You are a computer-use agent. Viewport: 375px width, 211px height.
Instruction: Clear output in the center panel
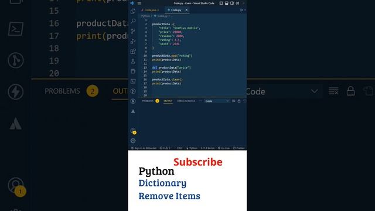coord(234,101)
